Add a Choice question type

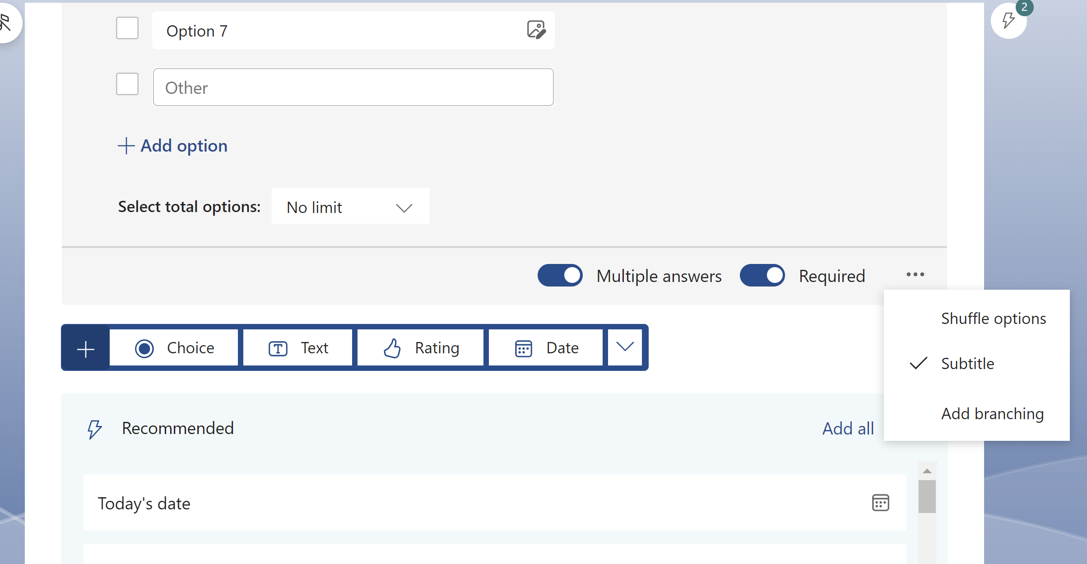[174, 348]
